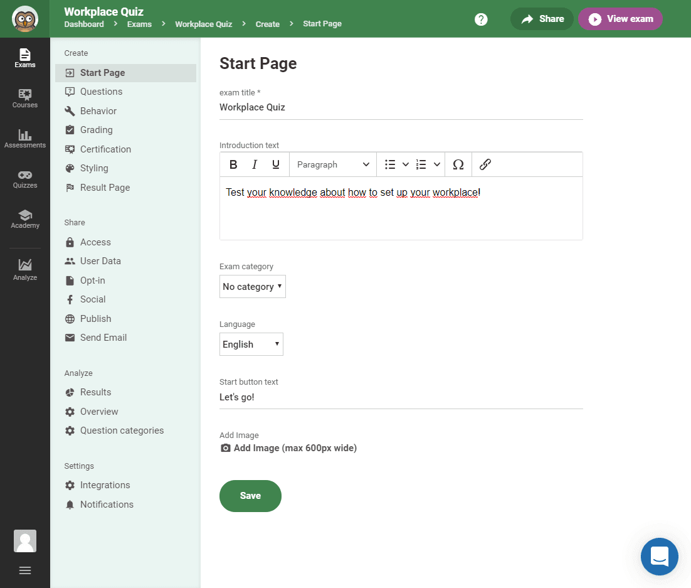Open the Grading menu item
Image resolution: width=691 pixels, height=588 pixels.
[96, 130]
